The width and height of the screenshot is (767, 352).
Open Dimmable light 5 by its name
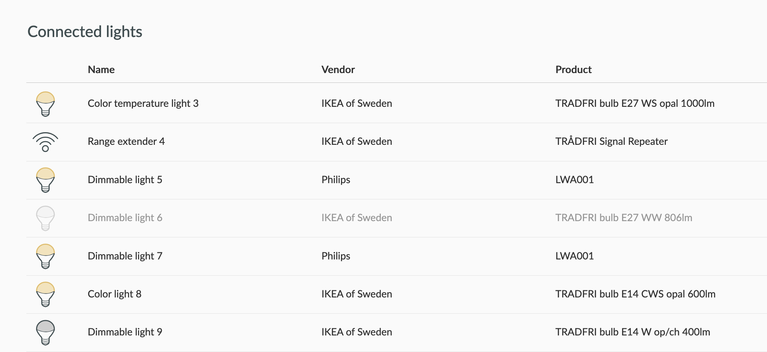[125, 180]
